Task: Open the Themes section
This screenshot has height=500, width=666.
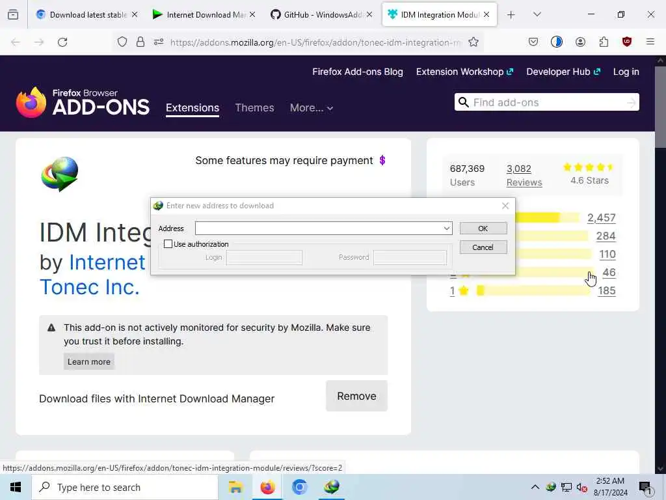Action: [x=254, y=108]
